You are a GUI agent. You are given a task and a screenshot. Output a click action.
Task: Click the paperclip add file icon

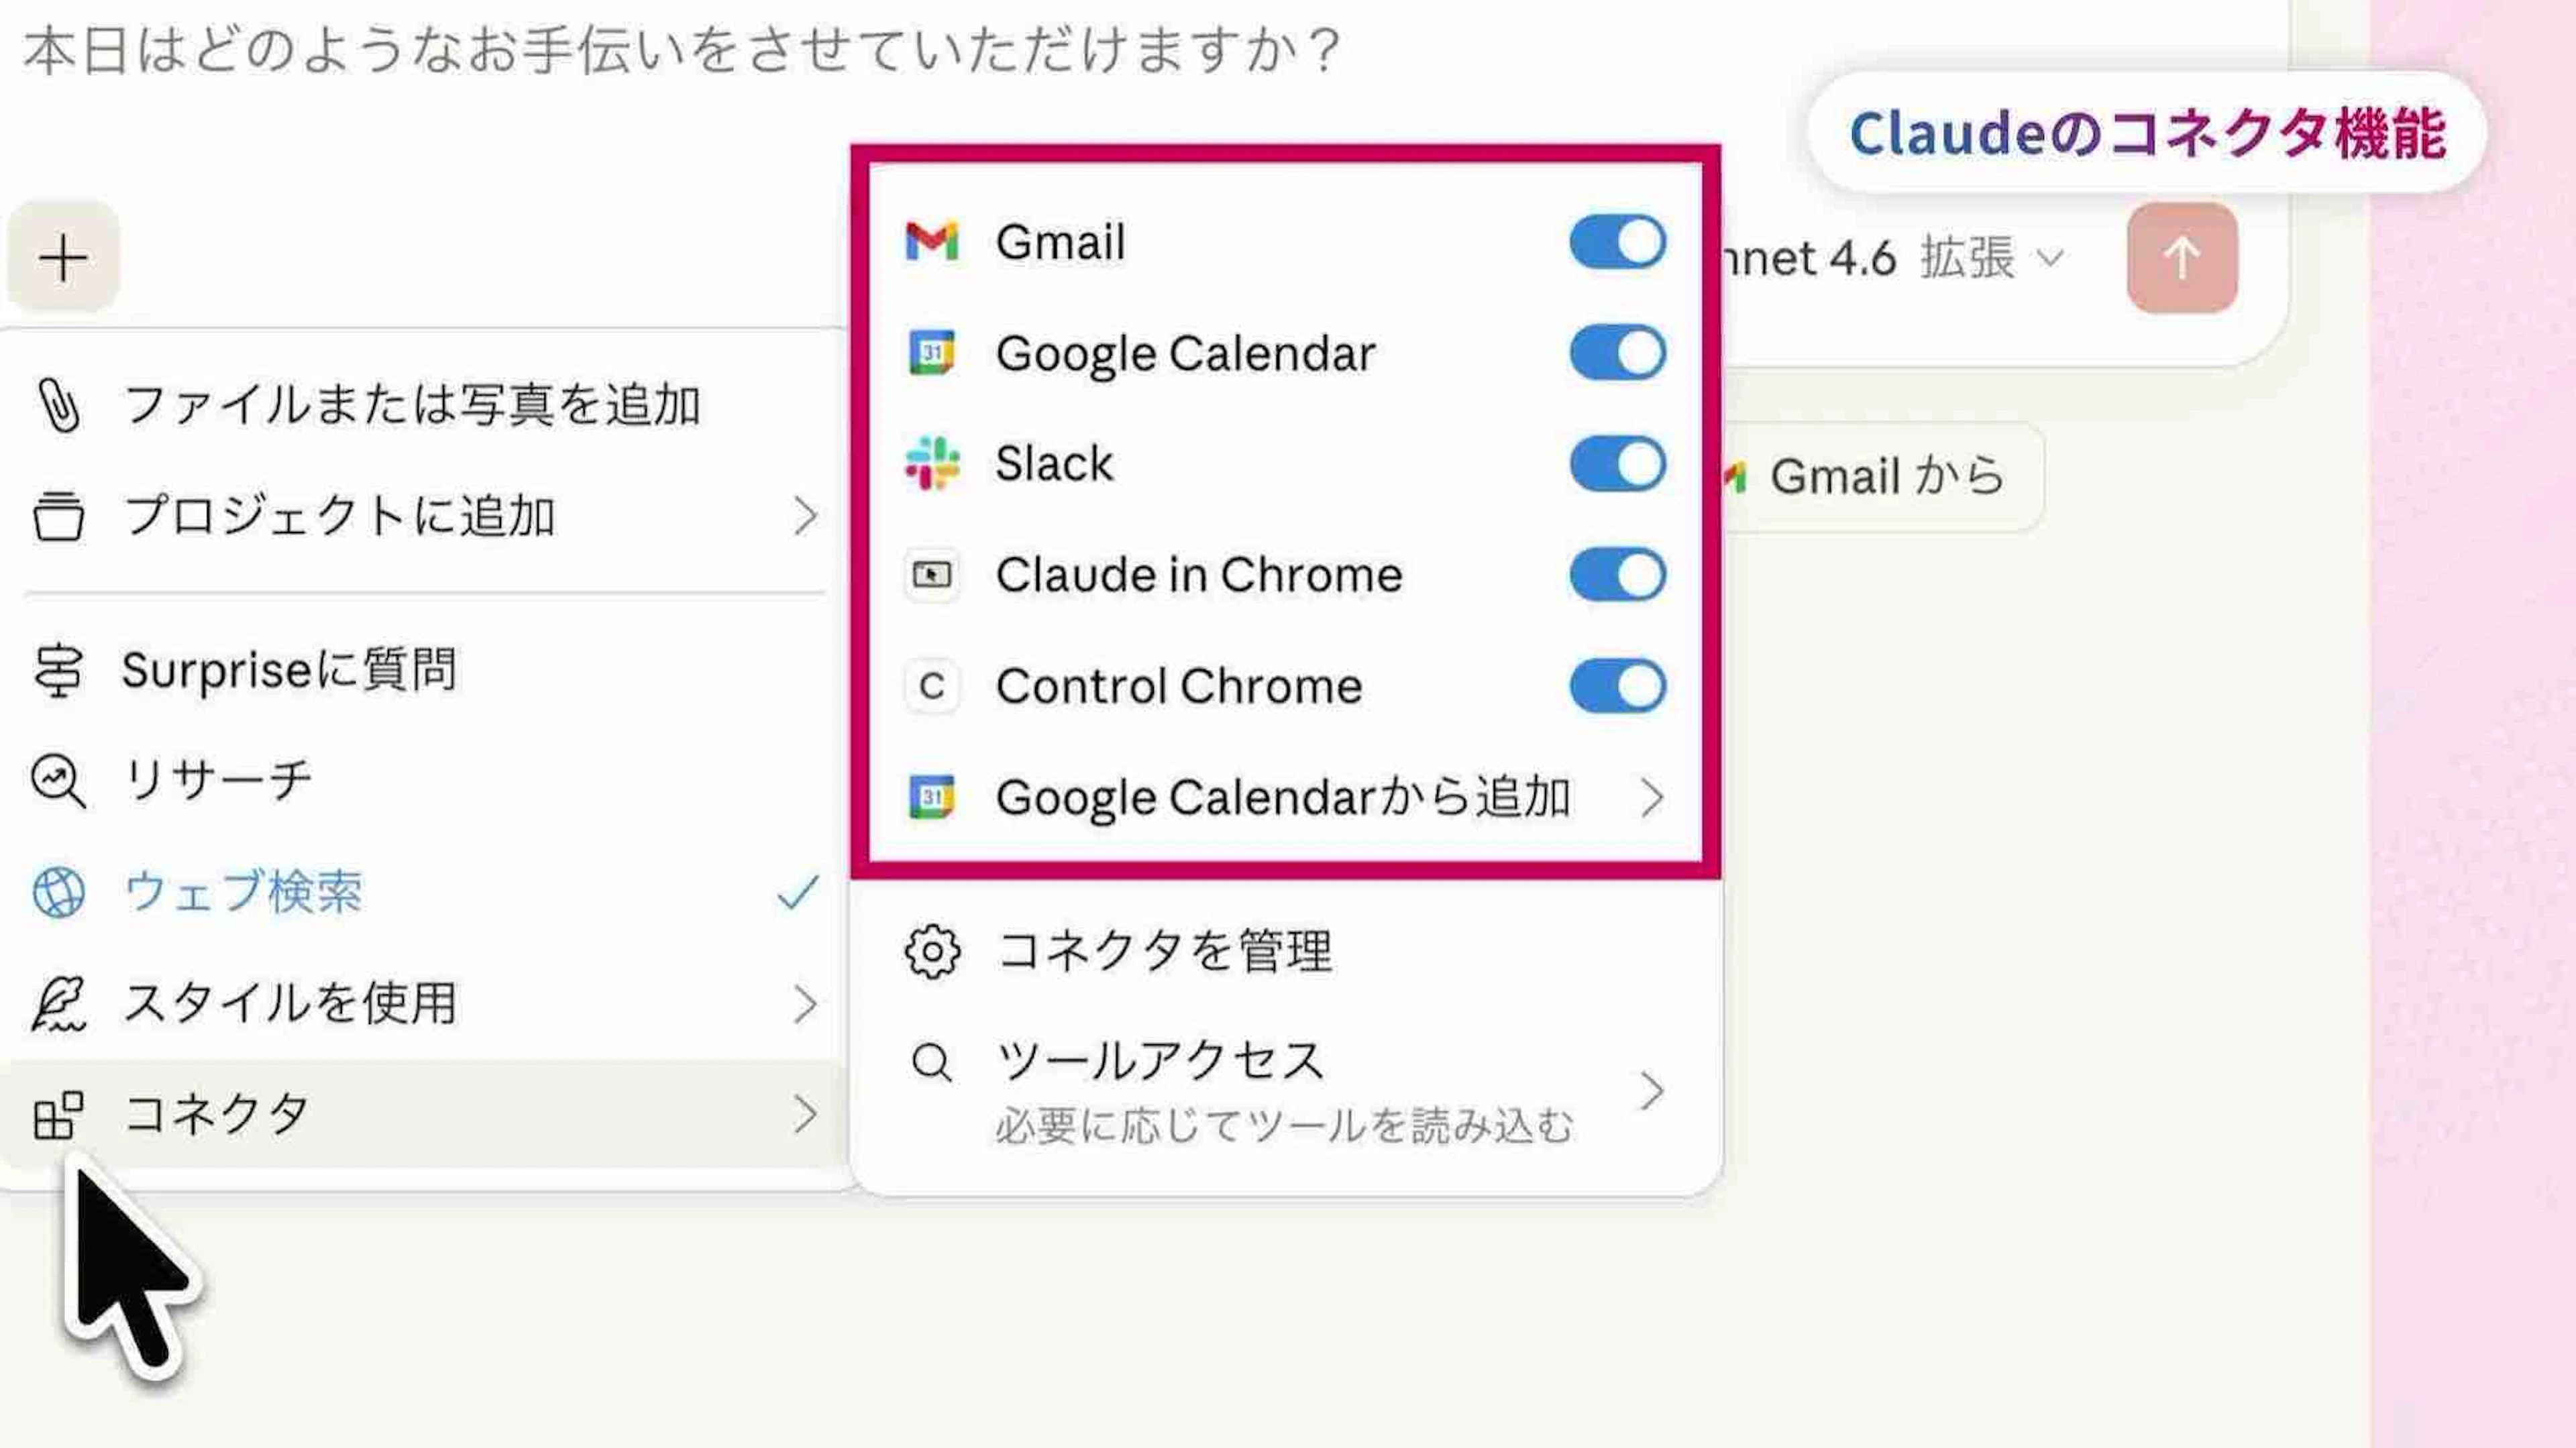pos(58,405)
